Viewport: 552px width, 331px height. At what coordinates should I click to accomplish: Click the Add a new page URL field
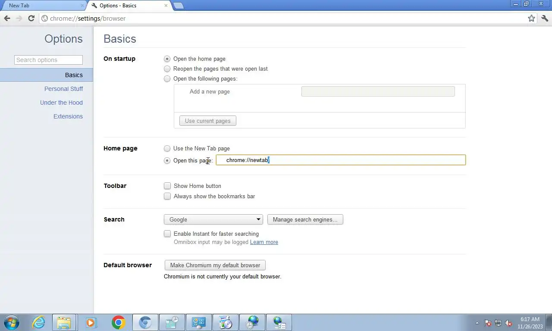click(378, 91)
